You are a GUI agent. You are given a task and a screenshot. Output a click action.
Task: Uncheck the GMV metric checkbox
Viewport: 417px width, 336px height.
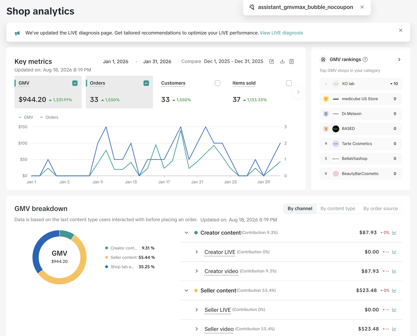[x=75, y=83]
